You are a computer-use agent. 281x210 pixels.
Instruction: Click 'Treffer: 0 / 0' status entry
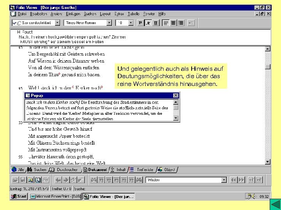pyautogui.click(x=61, y=189)
